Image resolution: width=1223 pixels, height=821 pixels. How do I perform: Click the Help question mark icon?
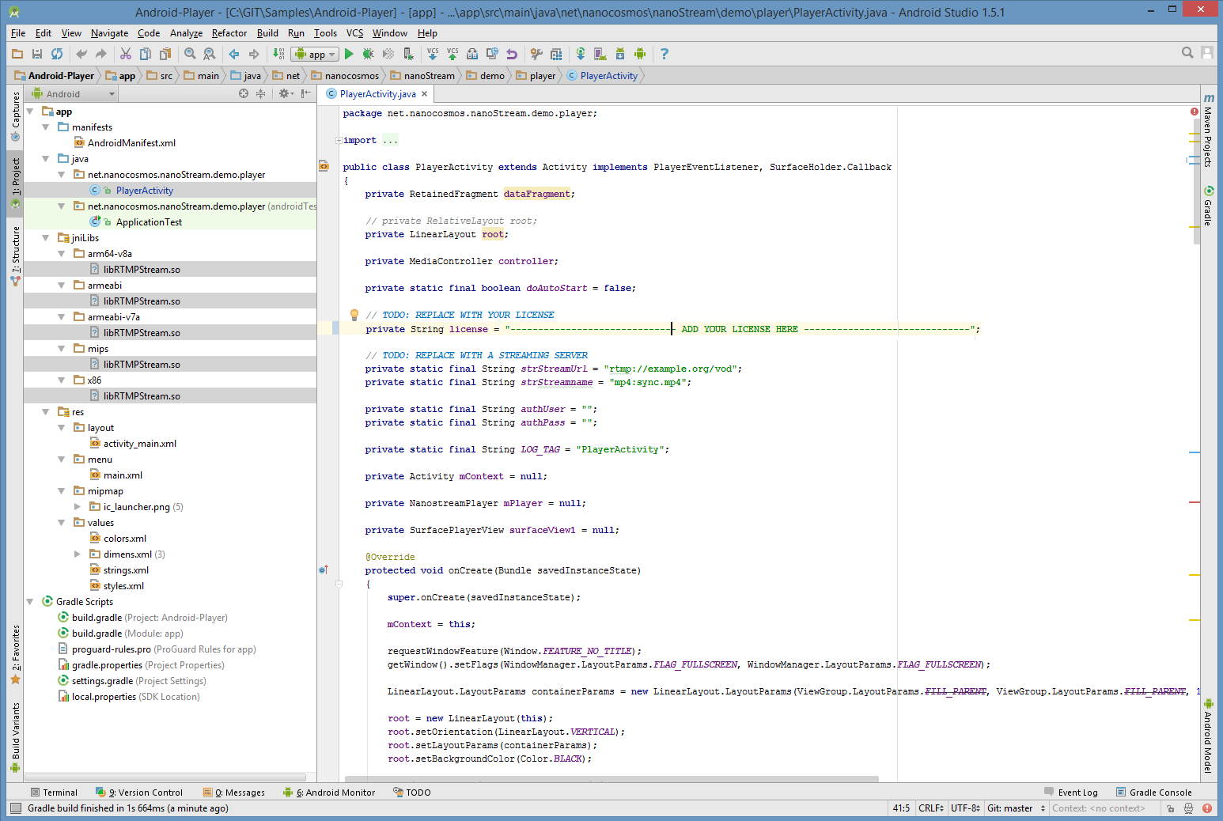pyautogui.click(x=665, y=54)
